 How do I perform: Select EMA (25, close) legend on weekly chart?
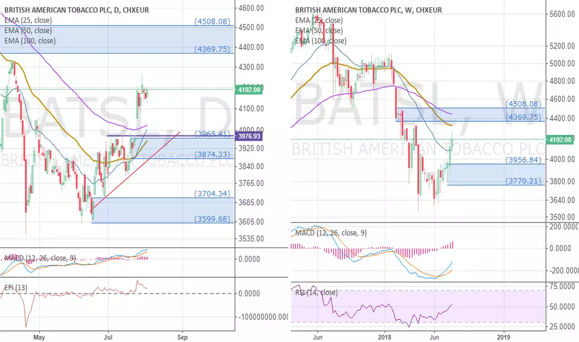319,21
